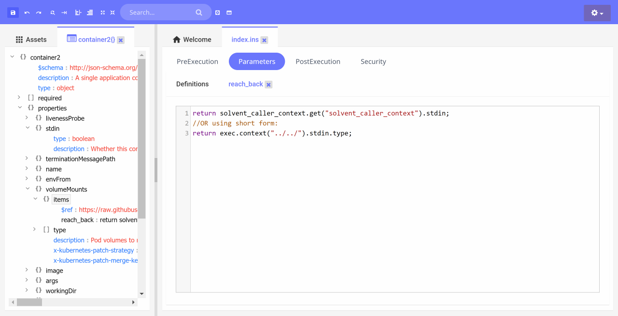Switch to the Welcome tab

click(192, 40)
